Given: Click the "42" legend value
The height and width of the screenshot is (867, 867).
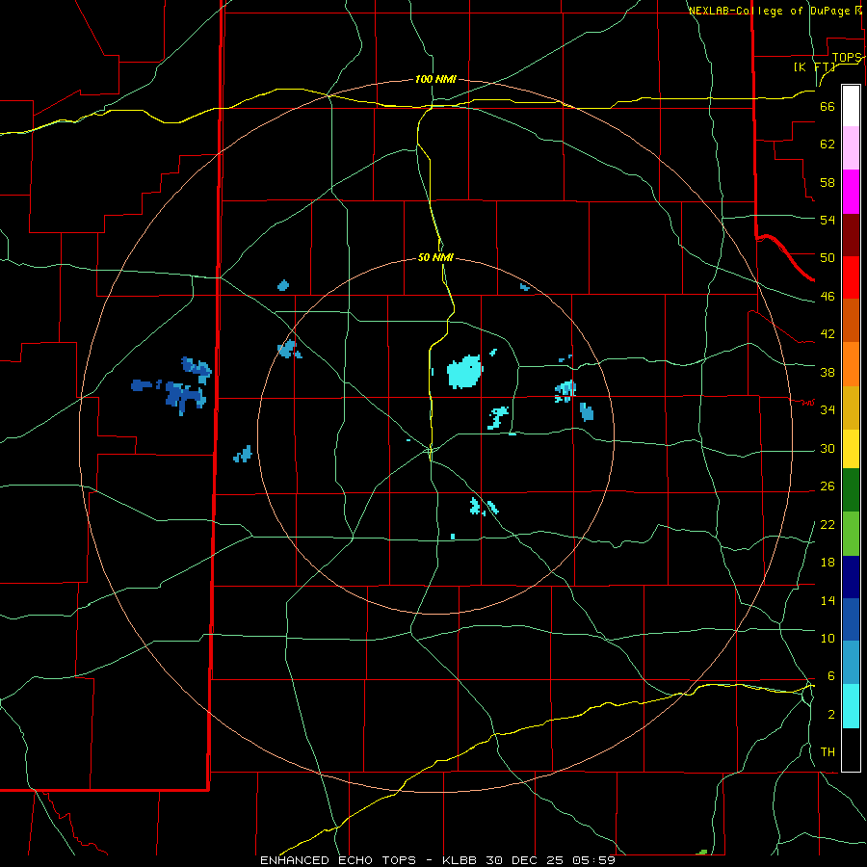Looking at the screenshot, I should tap(828, 334).
